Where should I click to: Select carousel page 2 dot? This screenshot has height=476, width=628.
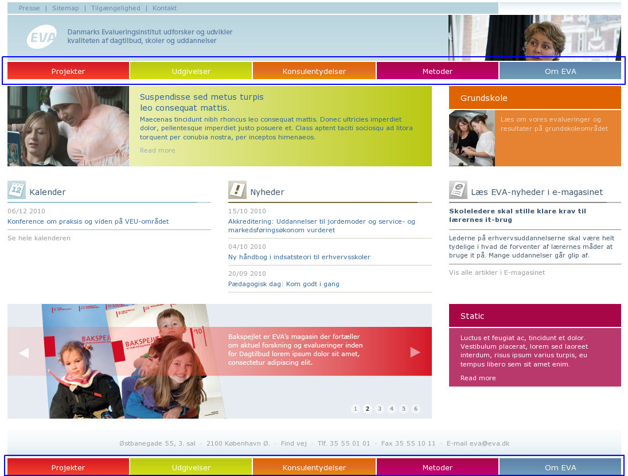367,409
